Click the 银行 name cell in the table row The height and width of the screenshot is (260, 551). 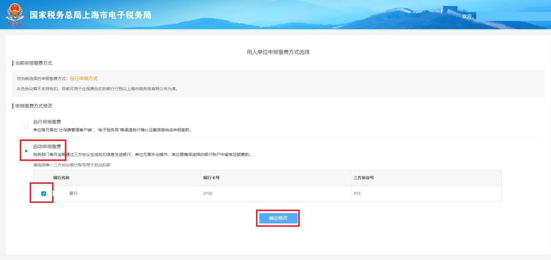click(x=73, y=194)
